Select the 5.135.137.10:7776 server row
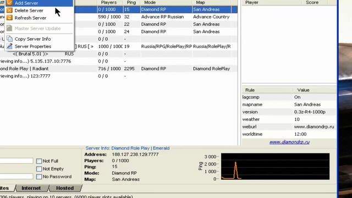352x198 pixels. 119,61
